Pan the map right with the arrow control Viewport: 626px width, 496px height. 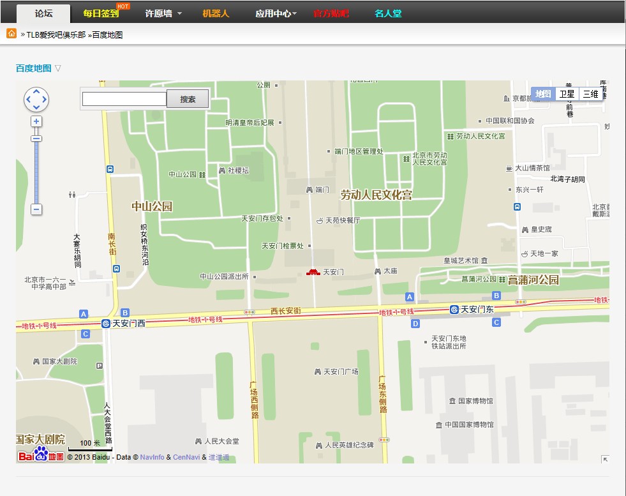click(44, 100)
